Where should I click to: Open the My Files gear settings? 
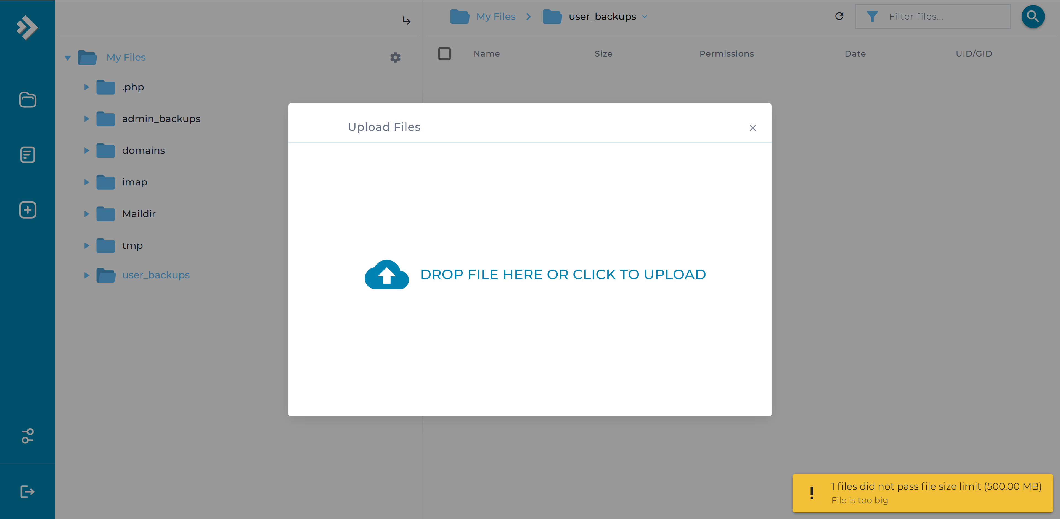click(396, 58)
